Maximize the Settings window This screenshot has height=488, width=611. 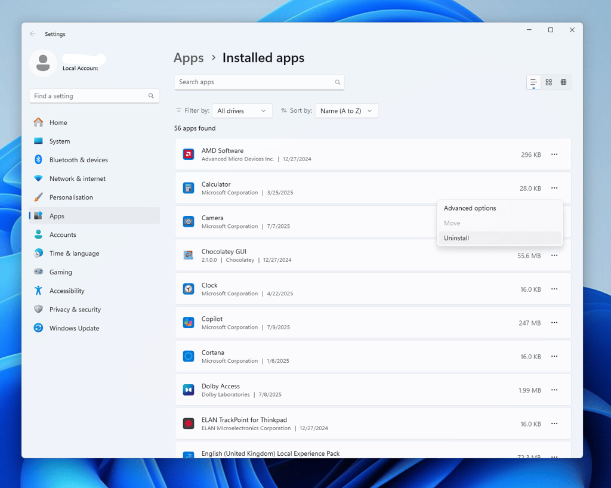click(551, 30)
